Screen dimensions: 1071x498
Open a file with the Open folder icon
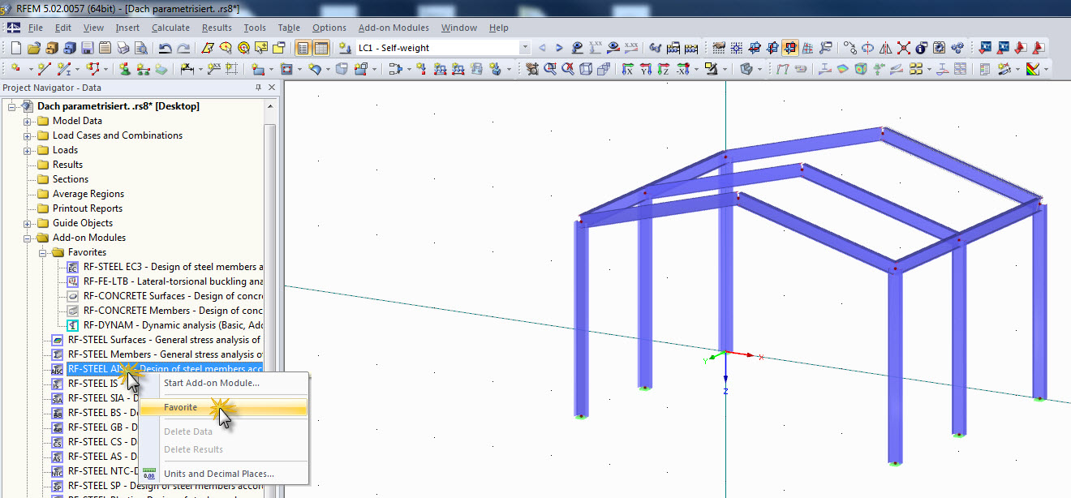[34, 48]
